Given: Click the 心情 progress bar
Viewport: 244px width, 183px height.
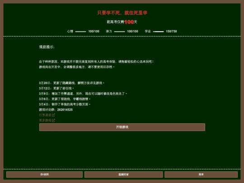Looking at the screenshot, I should coord(80,32).
